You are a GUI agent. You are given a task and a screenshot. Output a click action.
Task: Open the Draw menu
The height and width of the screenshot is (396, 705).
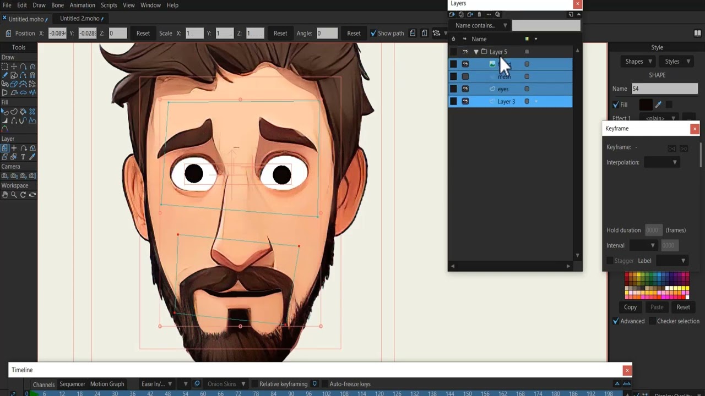point(39,5)
